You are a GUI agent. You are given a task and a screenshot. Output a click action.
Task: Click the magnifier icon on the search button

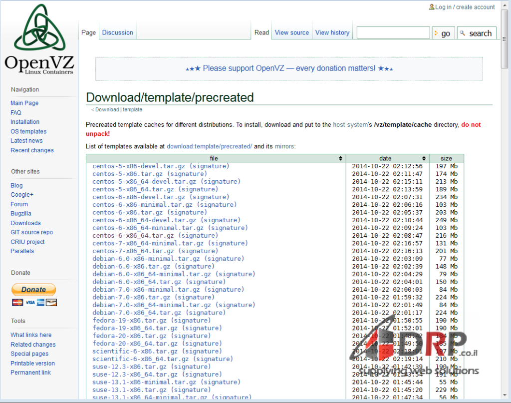coord(464,33)
